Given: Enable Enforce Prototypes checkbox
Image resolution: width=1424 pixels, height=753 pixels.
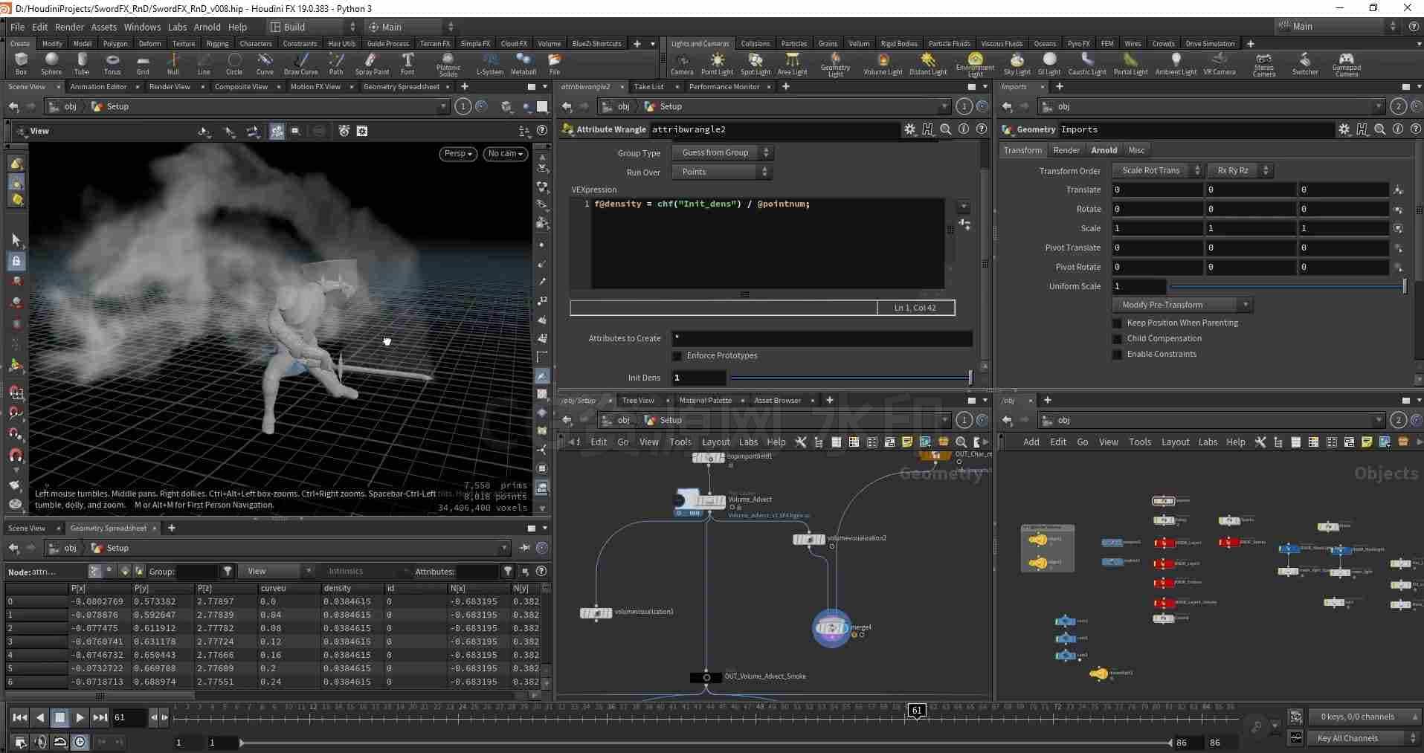Looking at the screenshot, I should (x=677, y=356).
